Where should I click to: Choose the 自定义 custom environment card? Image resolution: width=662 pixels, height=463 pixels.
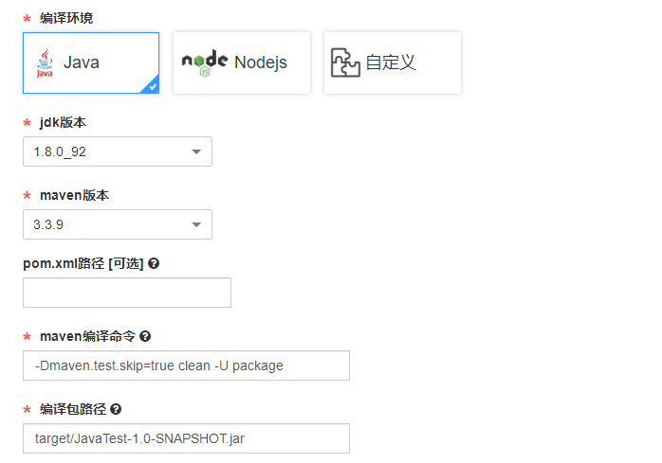point(393,62)
